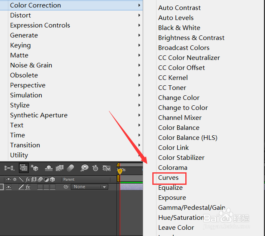The image size is (265, 236).
Task: Open the Graph Editor
Action: (107, 168)
